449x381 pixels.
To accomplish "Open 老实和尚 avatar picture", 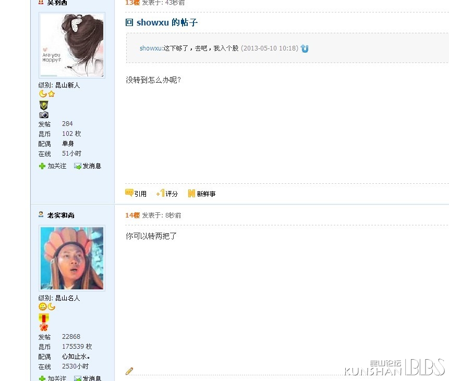I will [x=72, y=258].
